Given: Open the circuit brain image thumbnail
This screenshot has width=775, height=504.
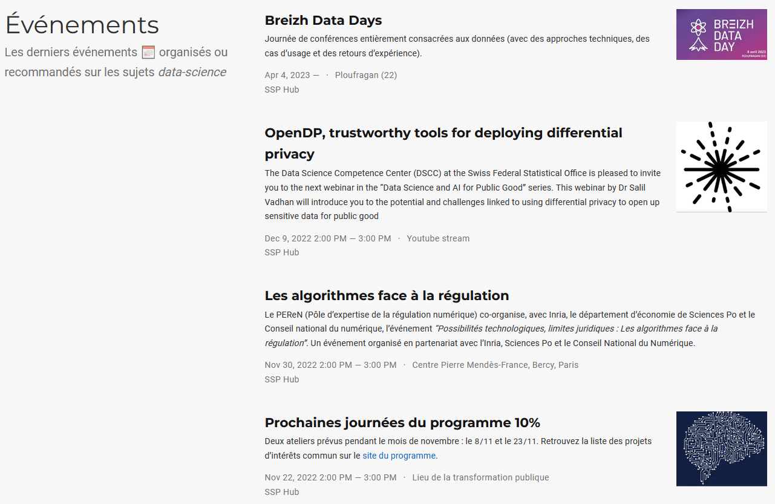Looking at the screenshot, I should (721, 448).
